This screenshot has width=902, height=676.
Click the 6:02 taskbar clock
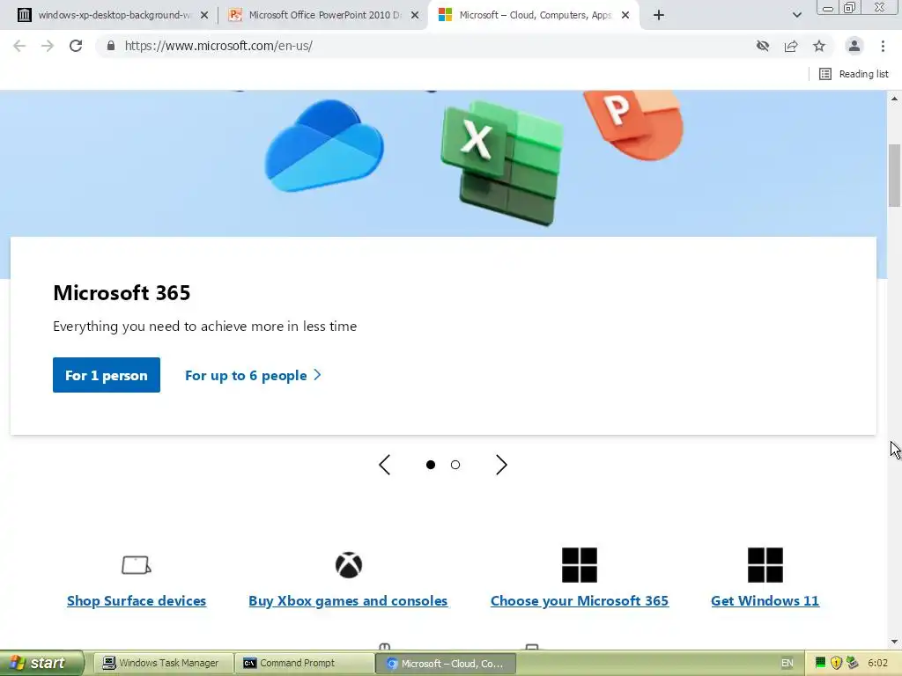(x=878, y=664)
